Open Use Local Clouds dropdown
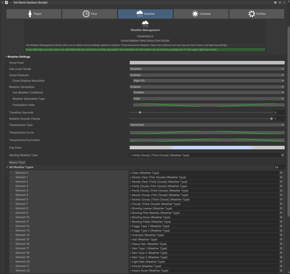Screen dimensions: 290x274 point(207,69)
